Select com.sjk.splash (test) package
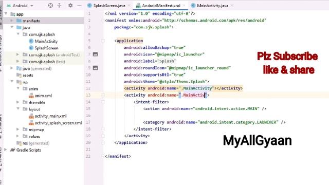 tap(47, 62)
